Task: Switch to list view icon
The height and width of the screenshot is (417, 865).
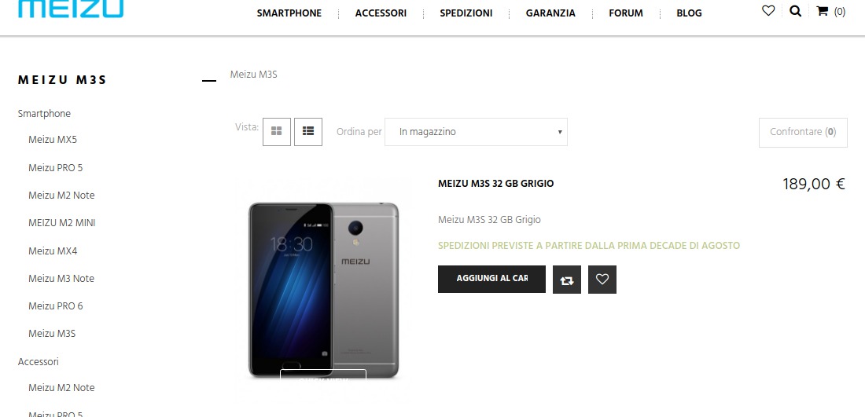Action: pos(307,132)
